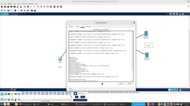
Task: Select the Draw Line tool
Action: (x=18, y=11)
